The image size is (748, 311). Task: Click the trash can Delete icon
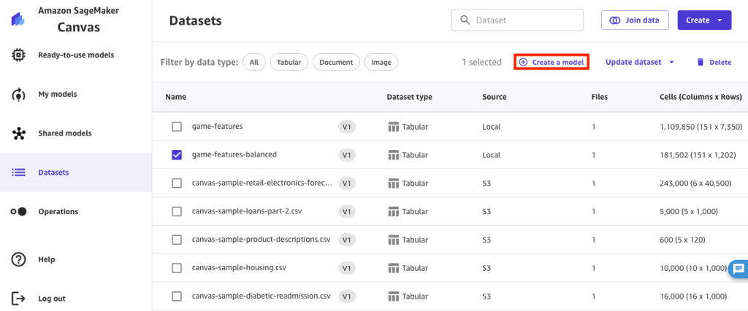(701, 63)
